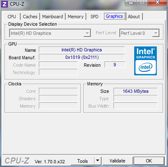168x167 pixels.
Task: Click the GPU Name field
Action: (x=82, y=50)
